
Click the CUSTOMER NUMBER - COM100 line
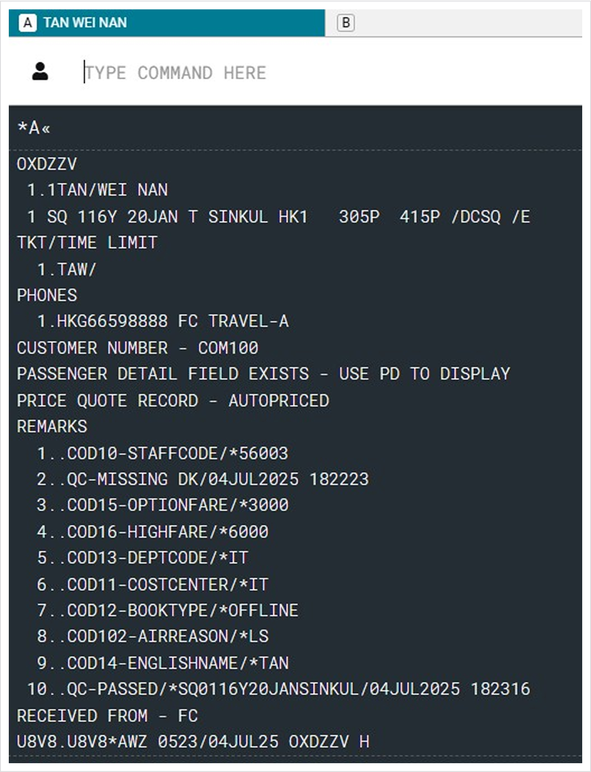pos(138,348)
